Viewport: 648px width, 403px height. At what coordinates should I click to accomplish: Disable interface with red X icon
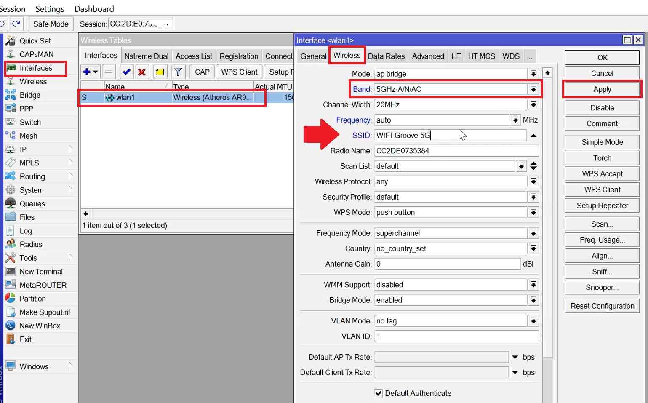point(142,72)
